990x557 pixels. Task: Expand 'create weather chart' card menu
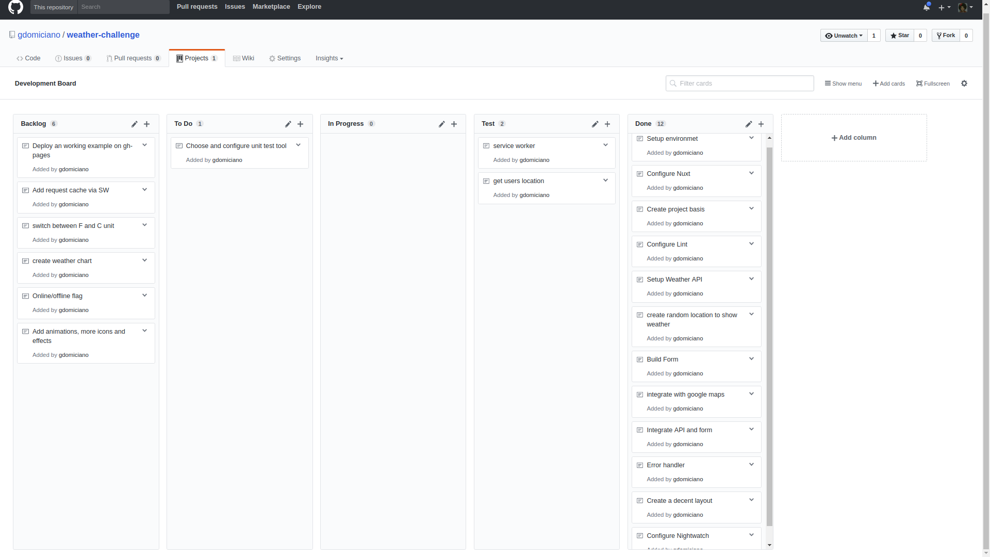[144, 260]
